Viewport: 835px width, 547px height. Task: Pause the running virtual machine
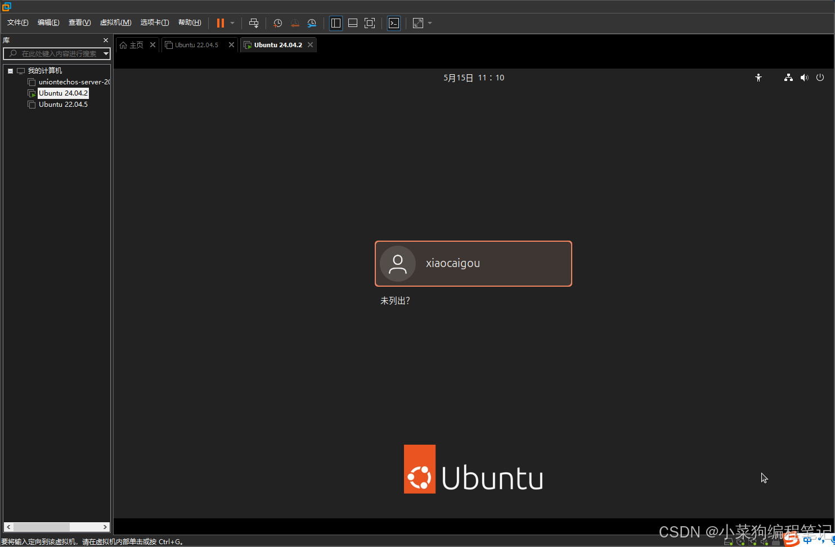point(221,23)
